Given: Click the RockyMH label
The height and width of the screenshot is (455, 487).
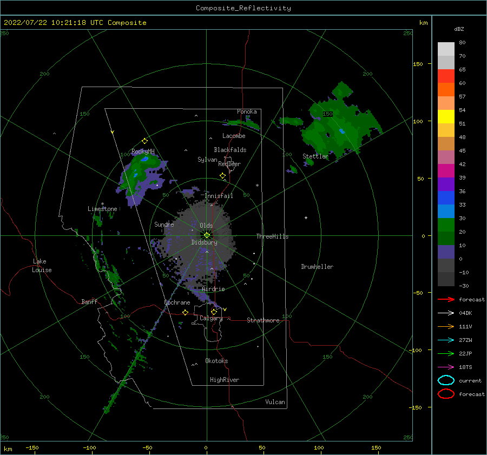Looking at the screenshot, I should click(143, 151).
